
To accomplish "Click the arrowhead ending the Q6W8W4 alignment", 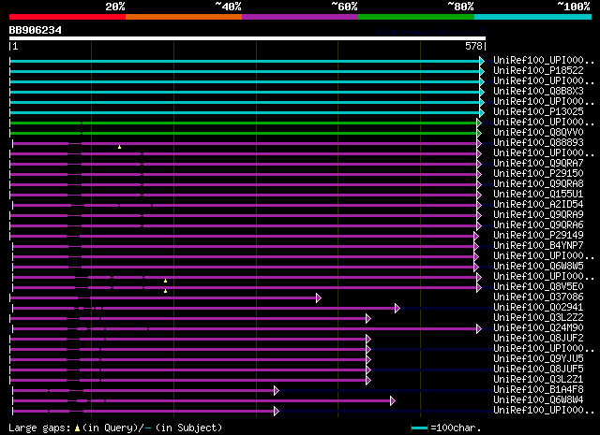I will coord(393,401).
